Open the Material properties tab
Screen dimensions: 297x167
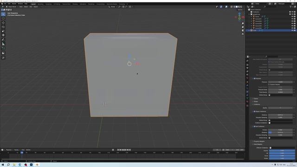click(x=247, y=102)
